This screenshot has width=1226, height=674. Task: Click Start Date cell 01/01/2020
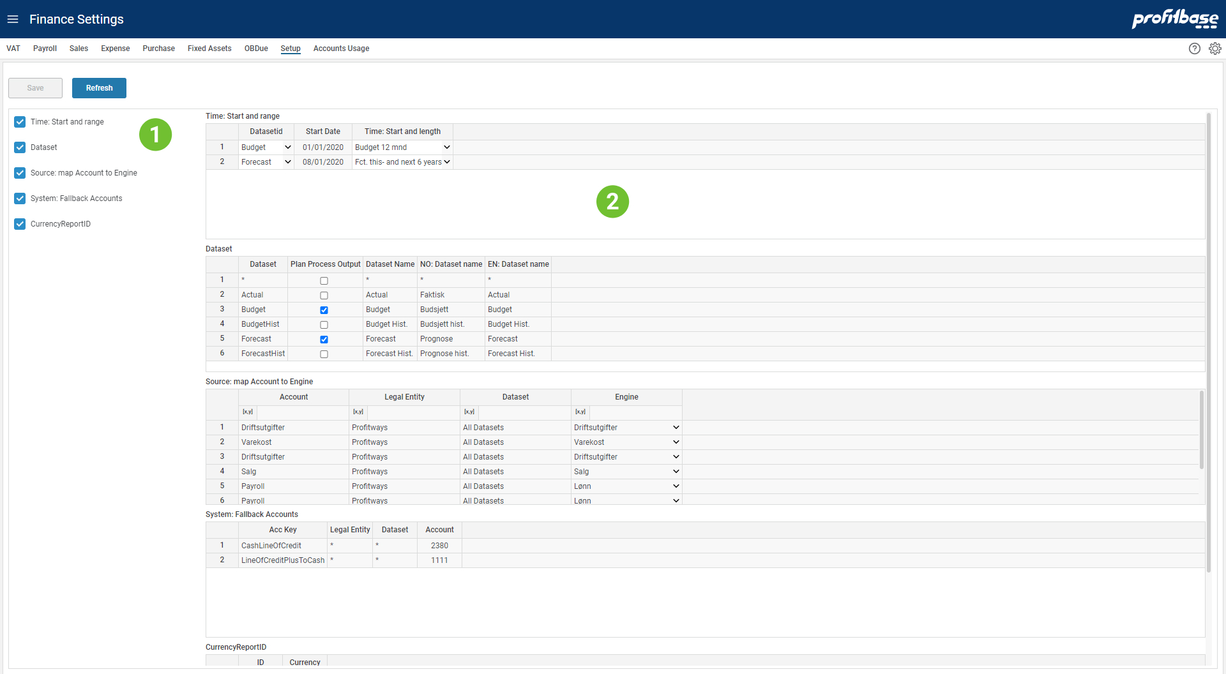pyautogui.click(x=323, y=147)
